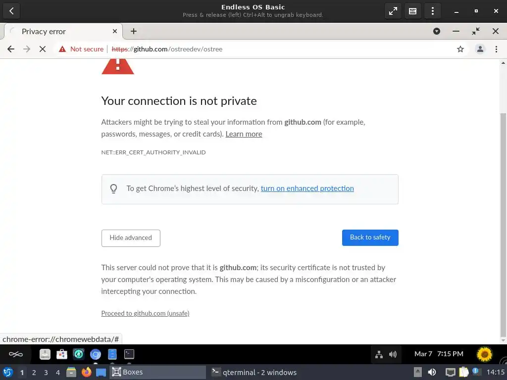Open keyboard shortcuts menu in Boxes
507x380 pixels.
point(412,11)
